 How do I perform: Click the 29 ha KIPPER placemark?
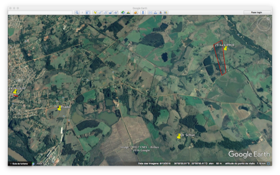point(225,48)
